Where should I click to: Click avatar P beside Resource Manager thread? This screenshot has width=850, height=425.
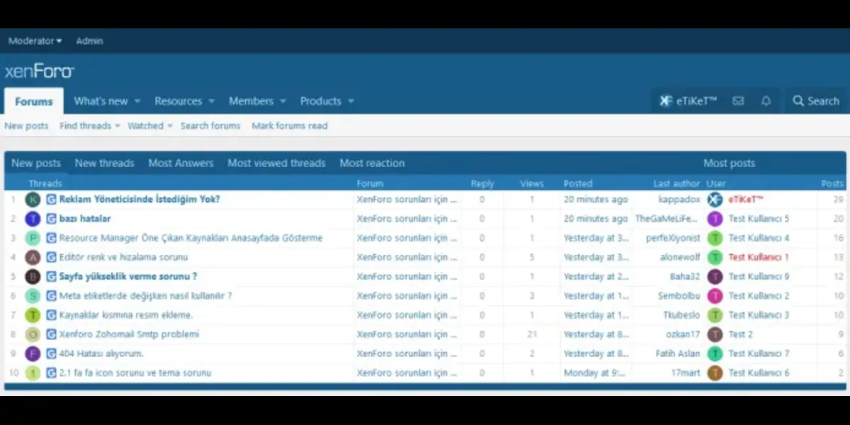[33, 238]
